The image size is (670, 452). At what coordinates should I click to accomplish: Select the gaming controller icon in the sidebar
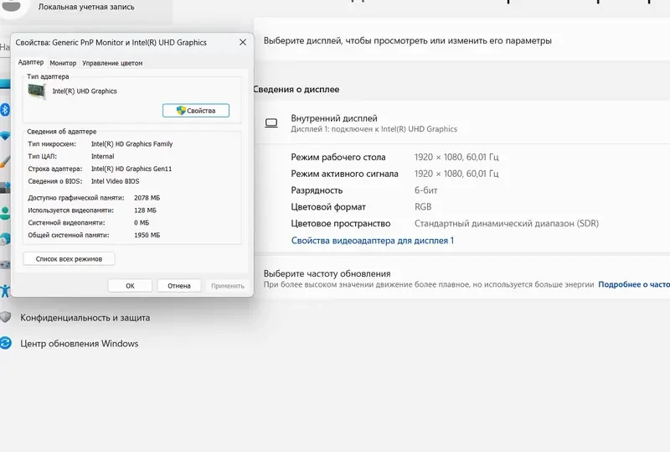pyautogui.click(x=4, y=264)
